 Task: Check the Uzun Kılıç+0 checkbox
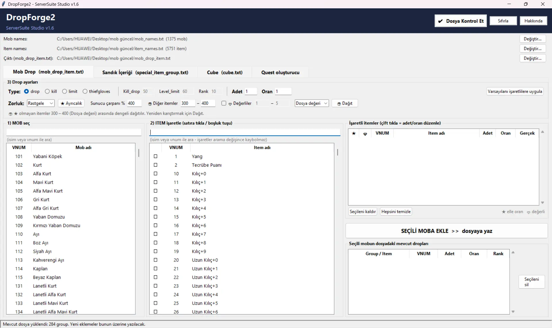pyautogui.click(x=156, y=260)
